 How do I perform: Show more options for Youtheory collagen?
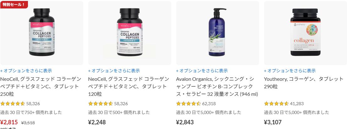(x=290, y=71)
